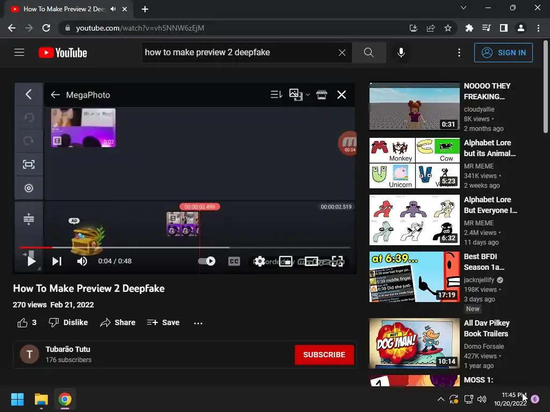Click the page vertical scrollbar
The height and width of the screenshot is (412, 550).
tap(546, 87)
